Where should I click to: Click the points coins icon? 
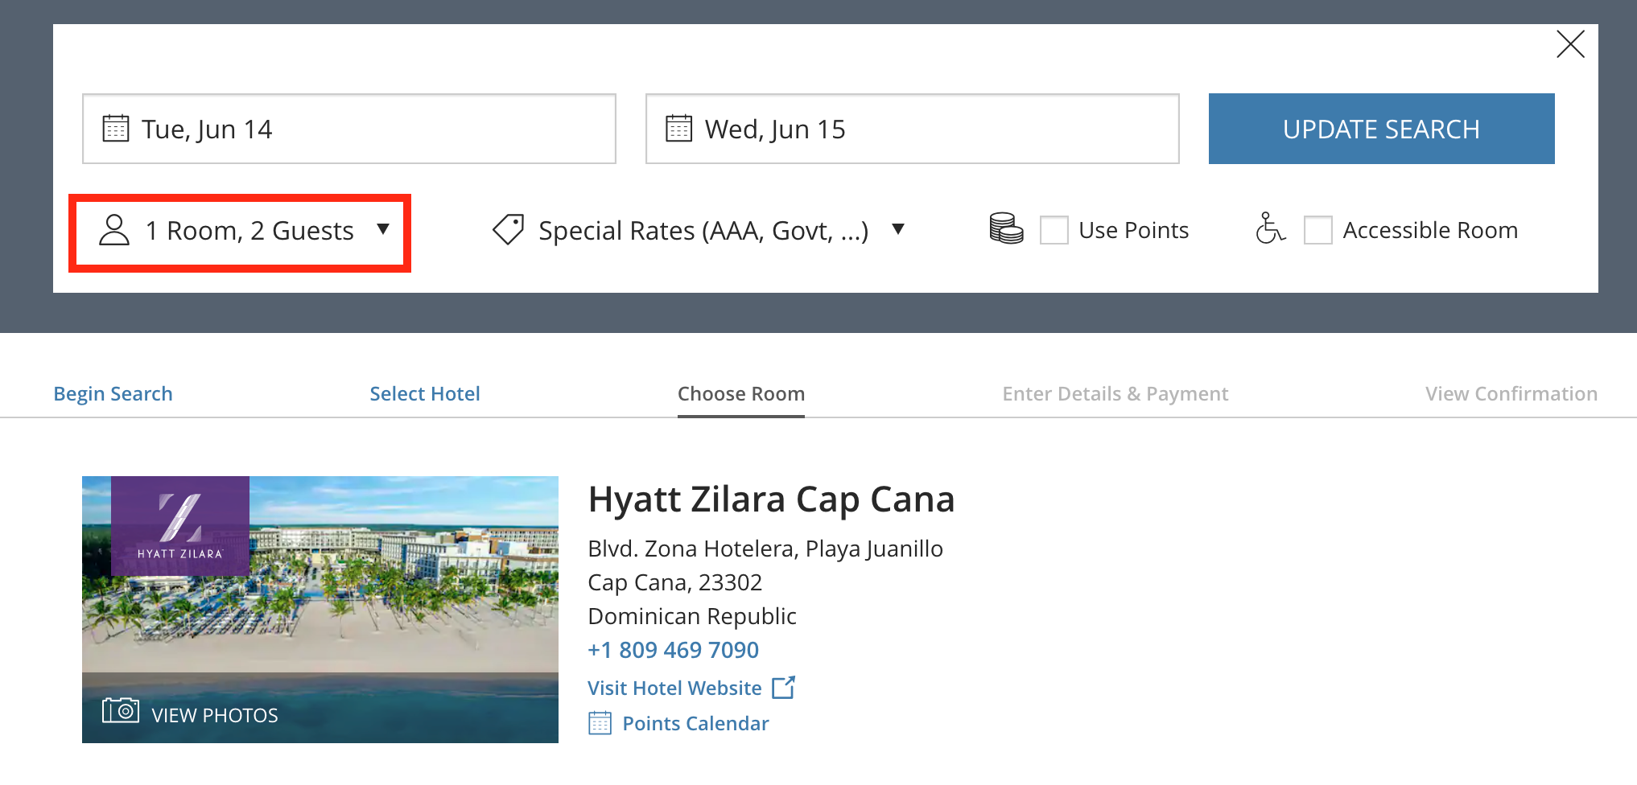(1006, 228)
